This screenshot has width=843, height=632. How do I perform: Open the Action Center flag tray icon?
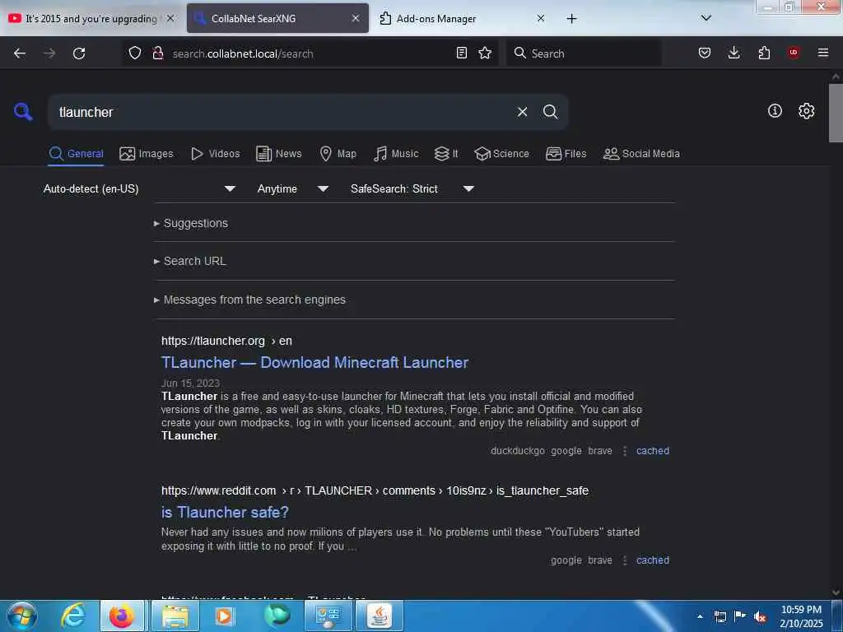coord(740,616)
